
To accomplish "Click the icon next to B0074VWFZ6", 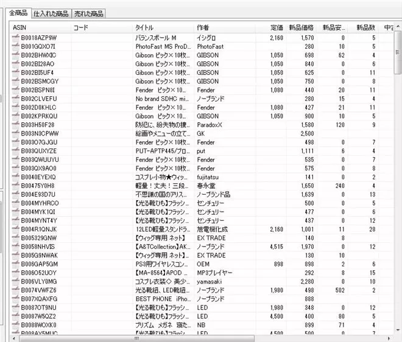I will [x=16, y=290].
